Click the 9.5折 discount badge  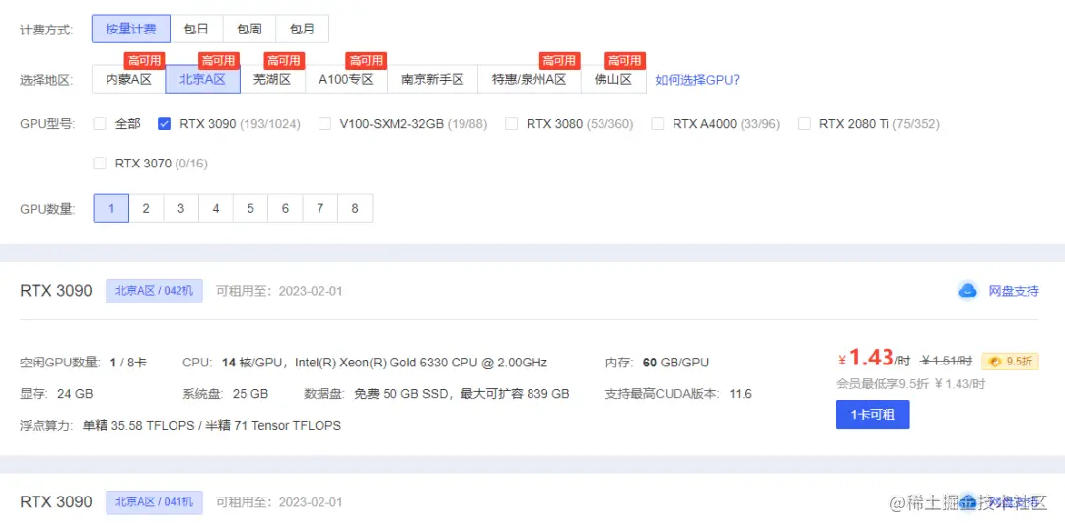tap(1010, 362)
